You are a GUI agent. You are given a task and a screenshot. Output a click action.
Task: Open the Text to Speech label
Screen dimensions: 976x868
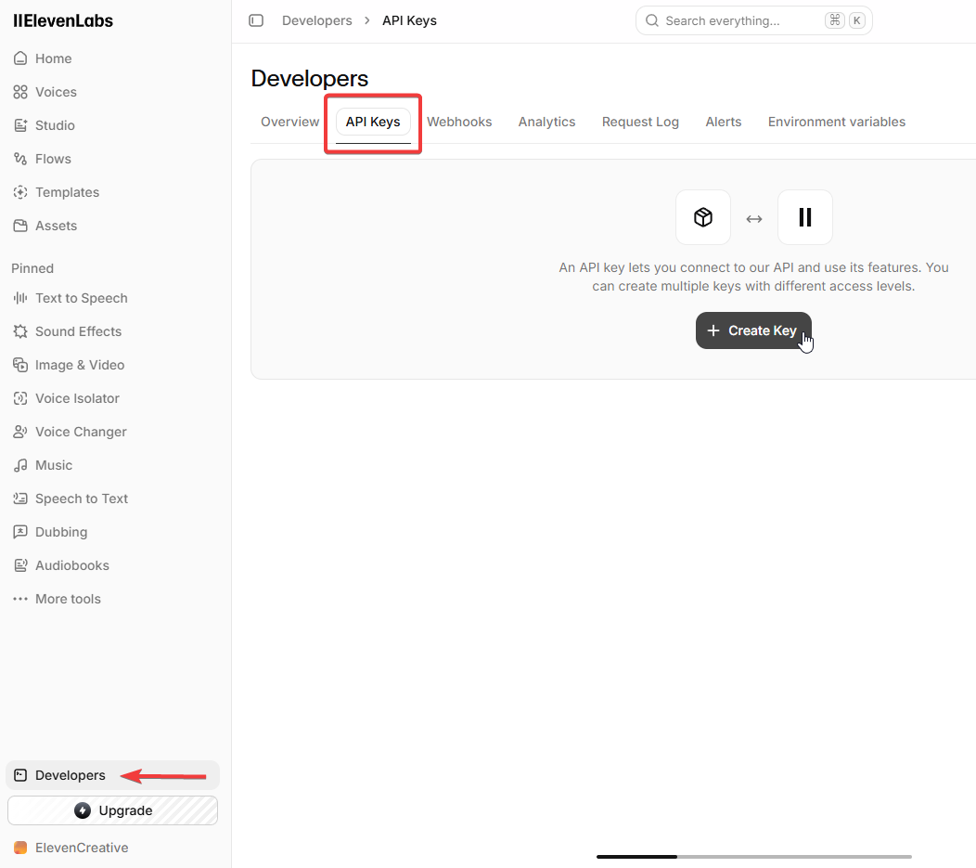(82, 298)
